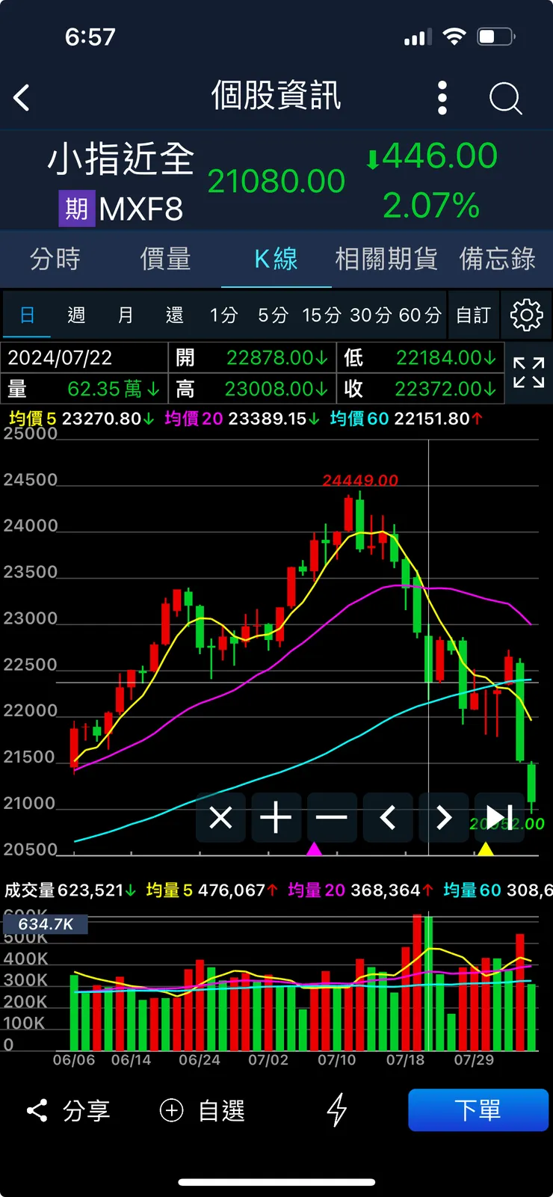Viewport: 553px width, 1197px height.
Task: Select 週 weekly period
Action: pos(76,315)
